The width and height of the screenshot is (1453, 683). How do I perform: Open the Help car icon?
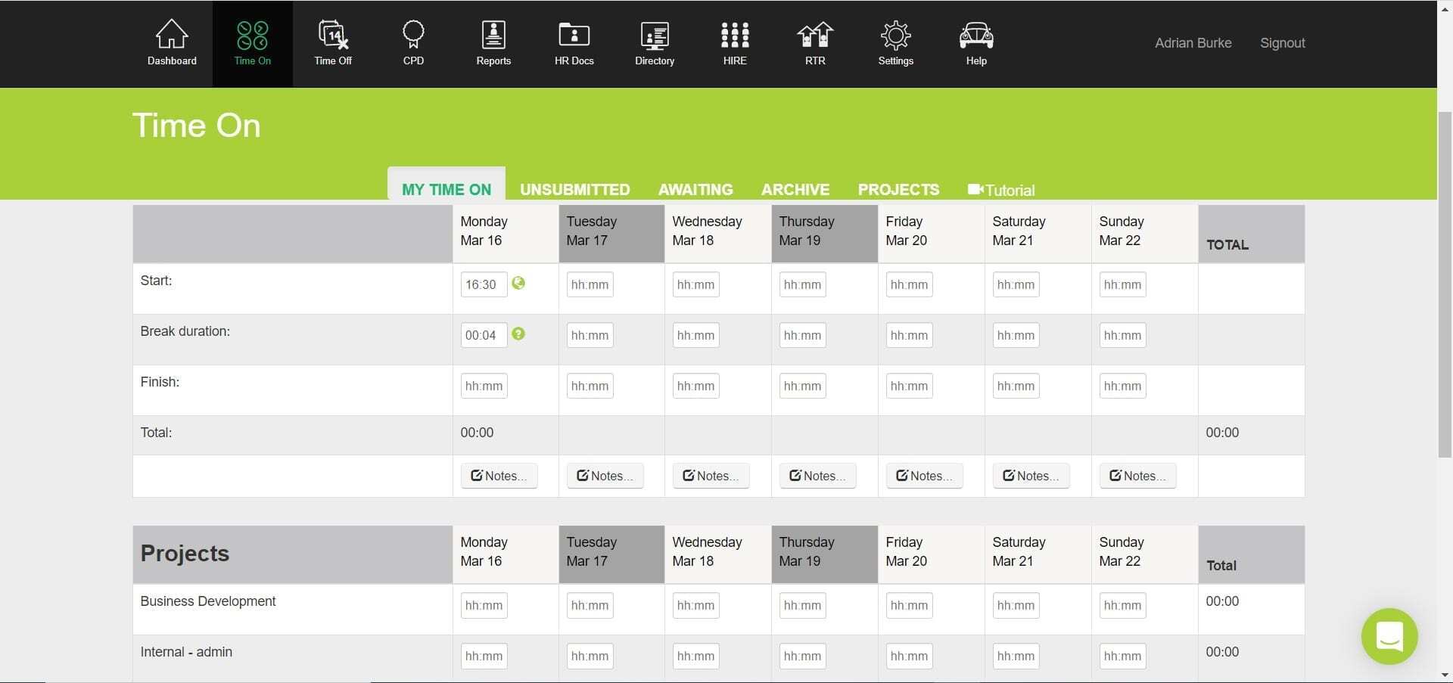pyautogui.click(x=976, y=35)
